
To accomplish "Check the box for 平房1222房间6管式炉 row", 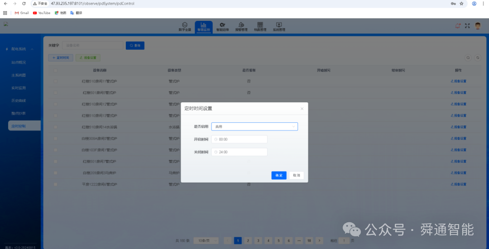I will (56, 184).
